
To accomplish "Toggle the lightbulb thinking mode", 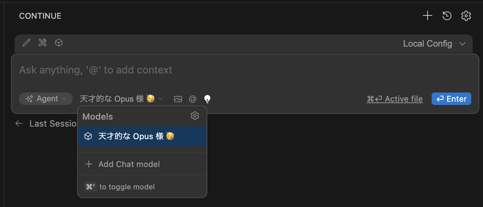I will pyautogui.click(x=207, y=99).
